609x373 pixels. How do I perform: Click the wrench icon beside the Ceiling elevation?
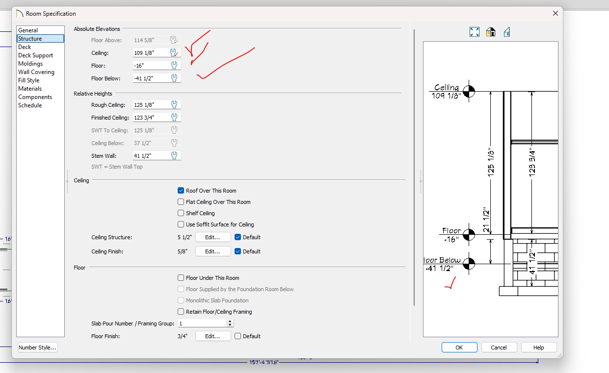pos(174,52)
